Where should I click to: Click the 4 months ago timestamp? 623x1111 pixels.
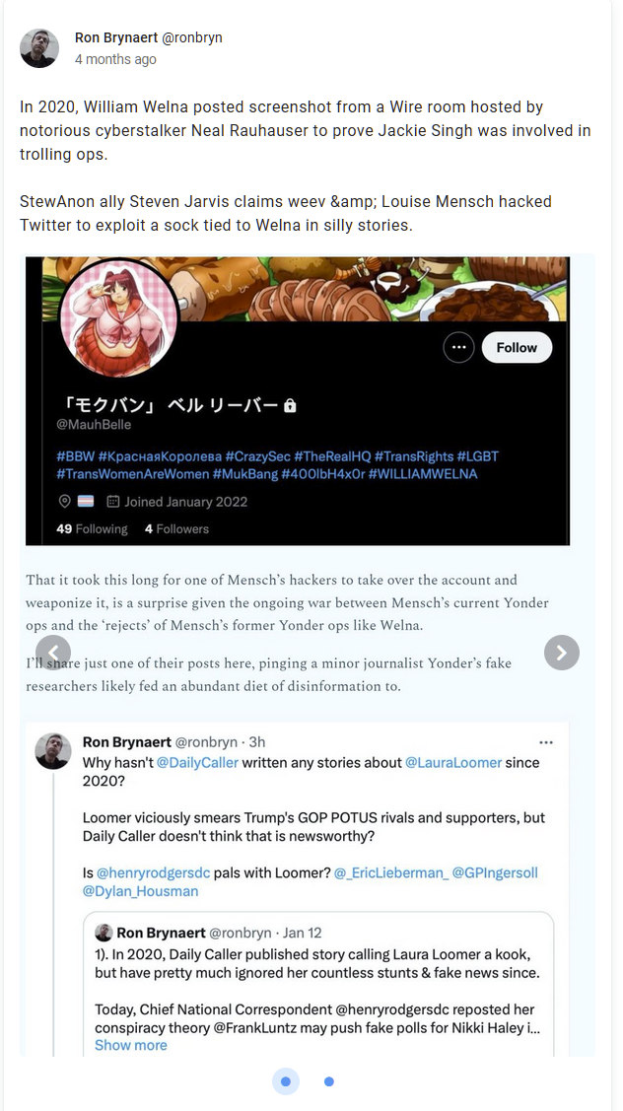point(115,59)
